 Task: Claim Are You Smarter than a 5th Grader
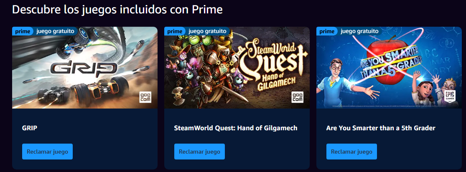[351, 152]
